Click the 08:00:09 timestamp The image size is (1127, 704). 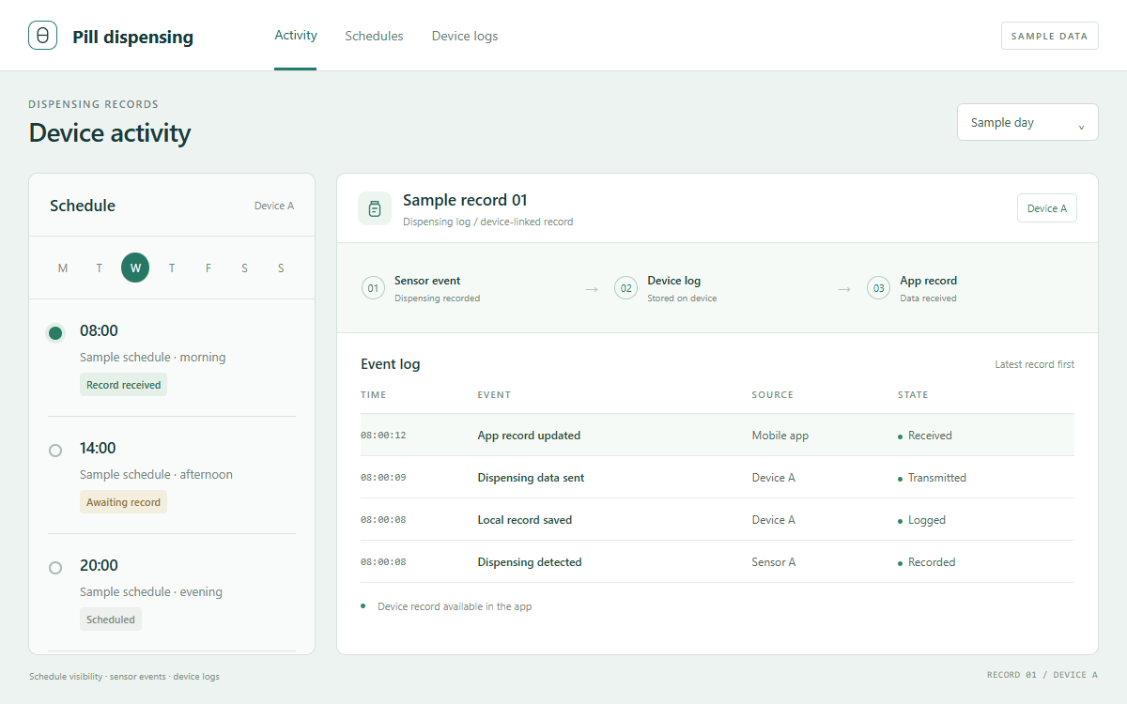click(x=383, y=478)
